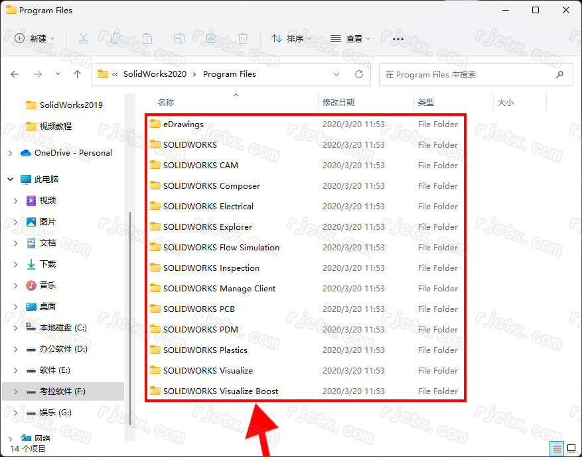Open the 查看 (View) menu
Image resolution: width=582 pixels, height=457 pixels.
pos(350,39)
